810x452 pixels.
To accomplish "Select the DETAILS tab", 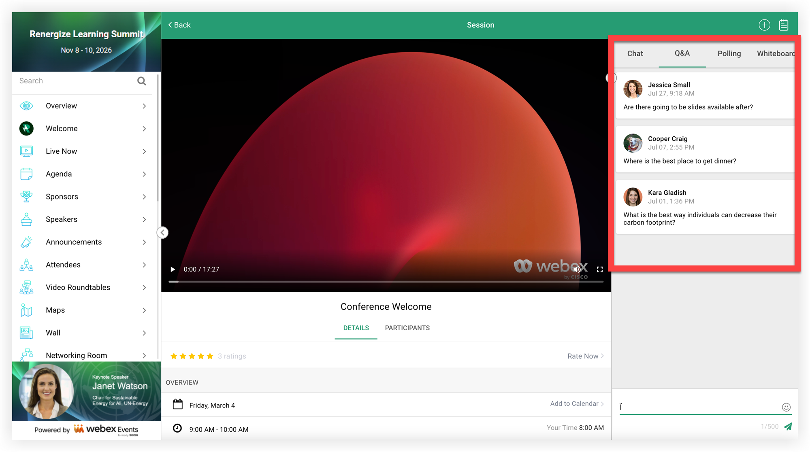I will pos(356,328).
